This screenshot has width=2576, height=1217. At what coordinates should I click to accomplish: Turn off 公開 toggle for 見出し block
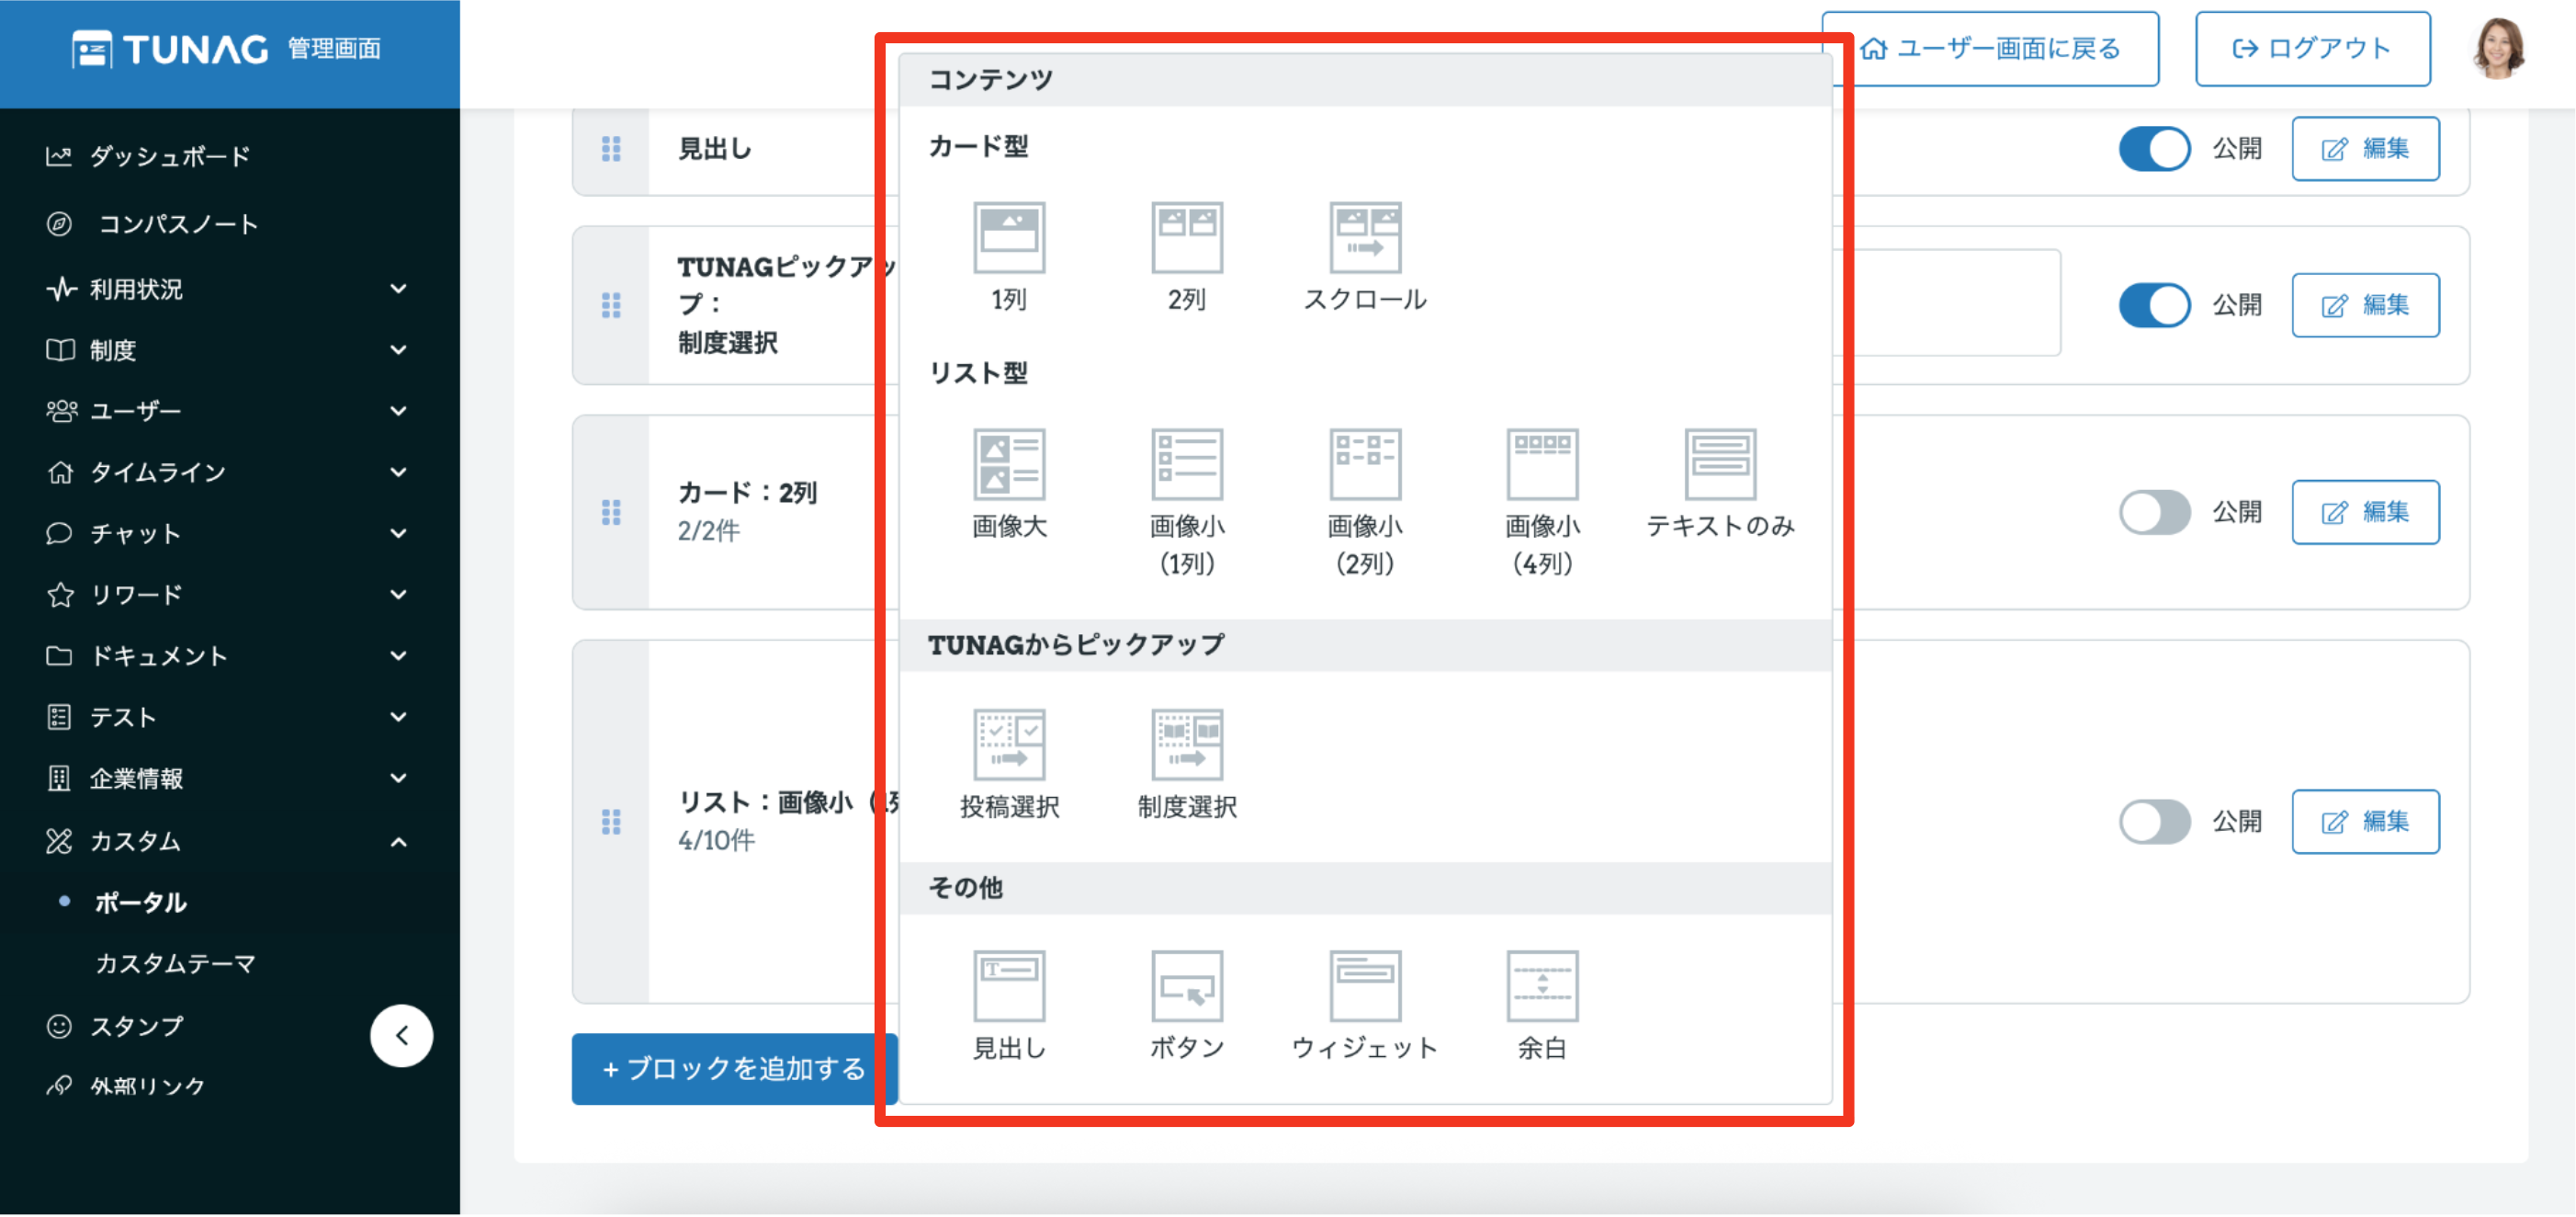pyautogui.click(x=2153, y=149)
